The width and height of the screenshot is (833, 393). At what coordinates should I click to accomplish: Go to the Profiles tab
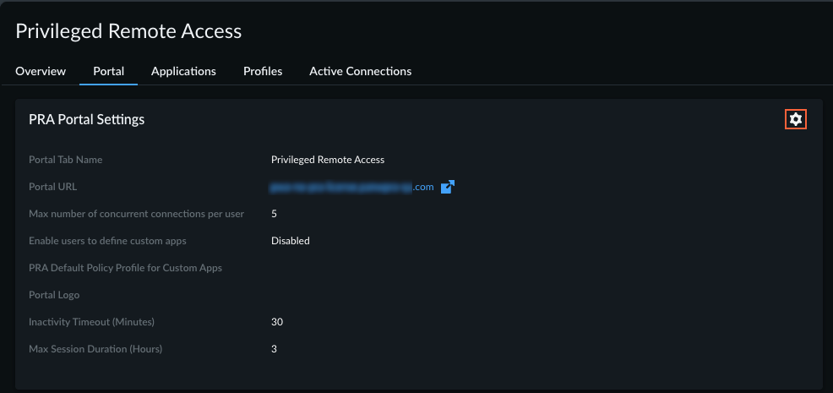(x=263, y=71)
